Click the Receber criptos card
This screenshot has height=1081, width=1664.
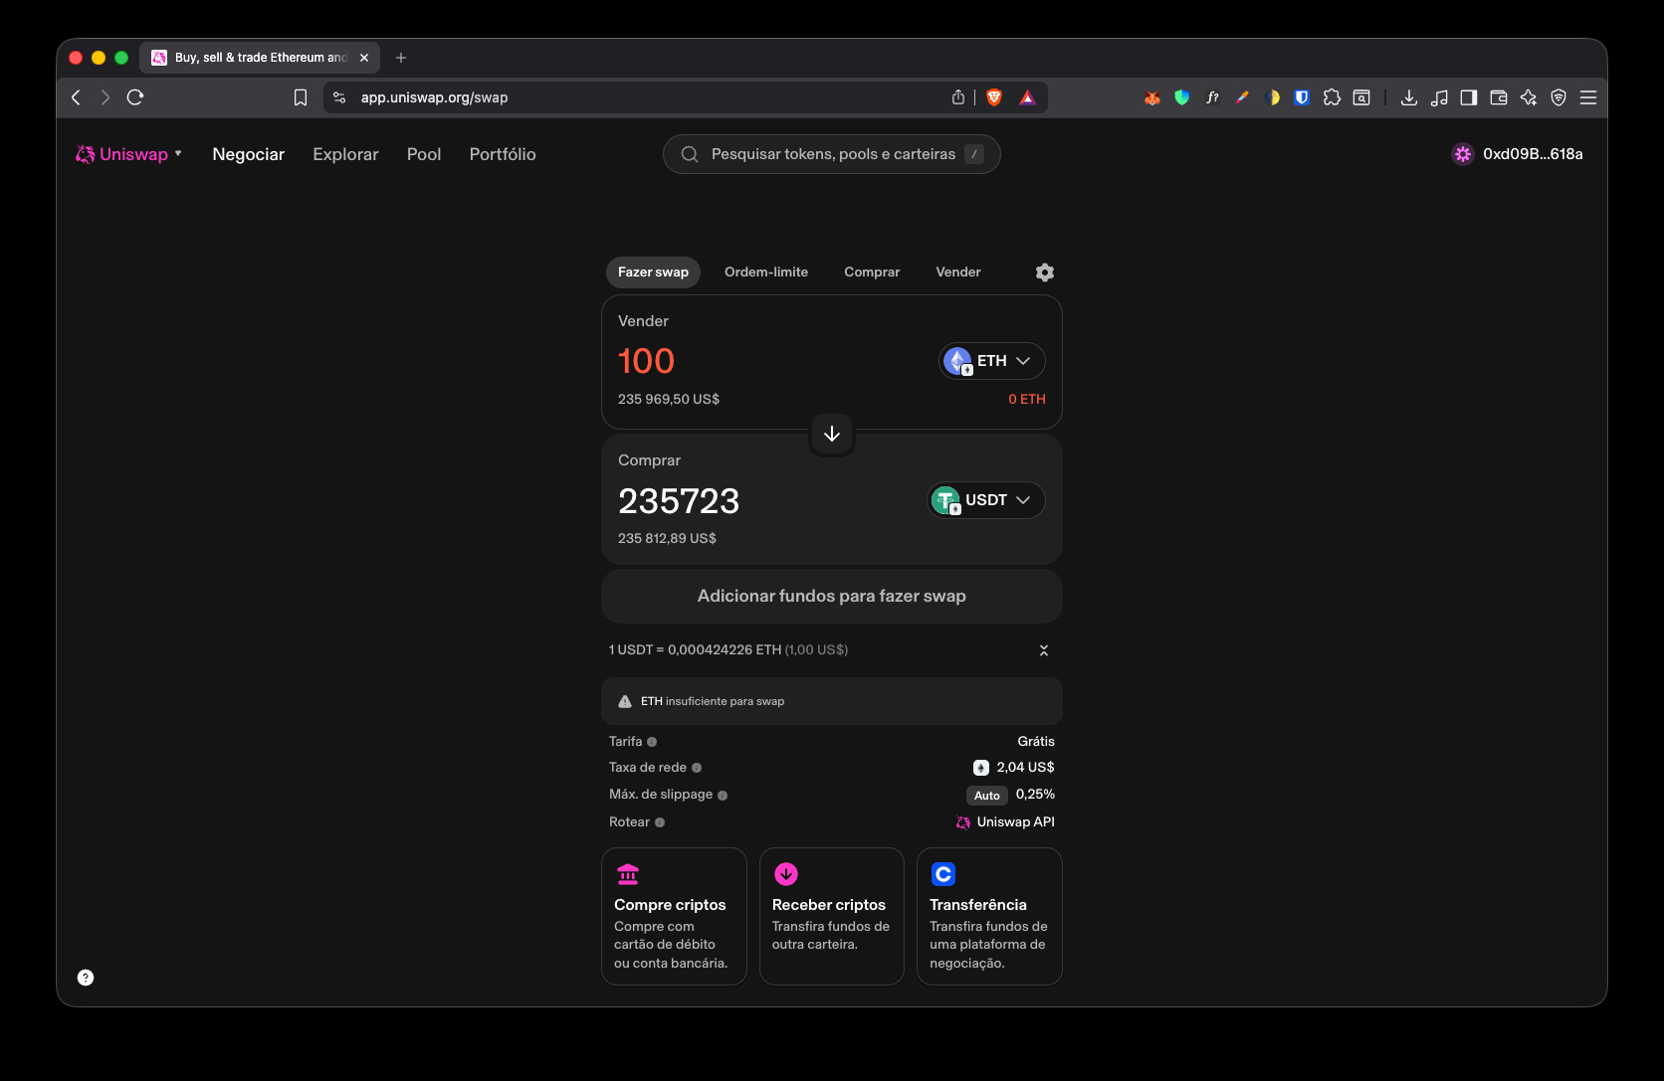832,917
